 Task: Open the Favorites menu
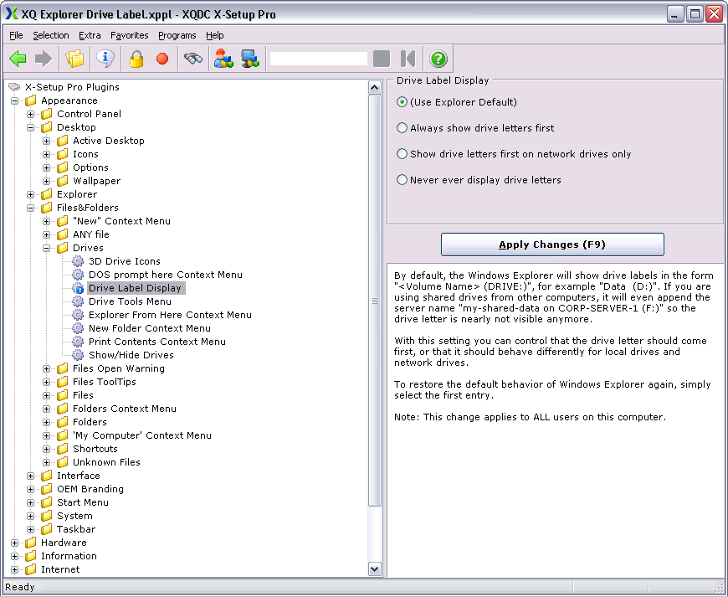130,35
